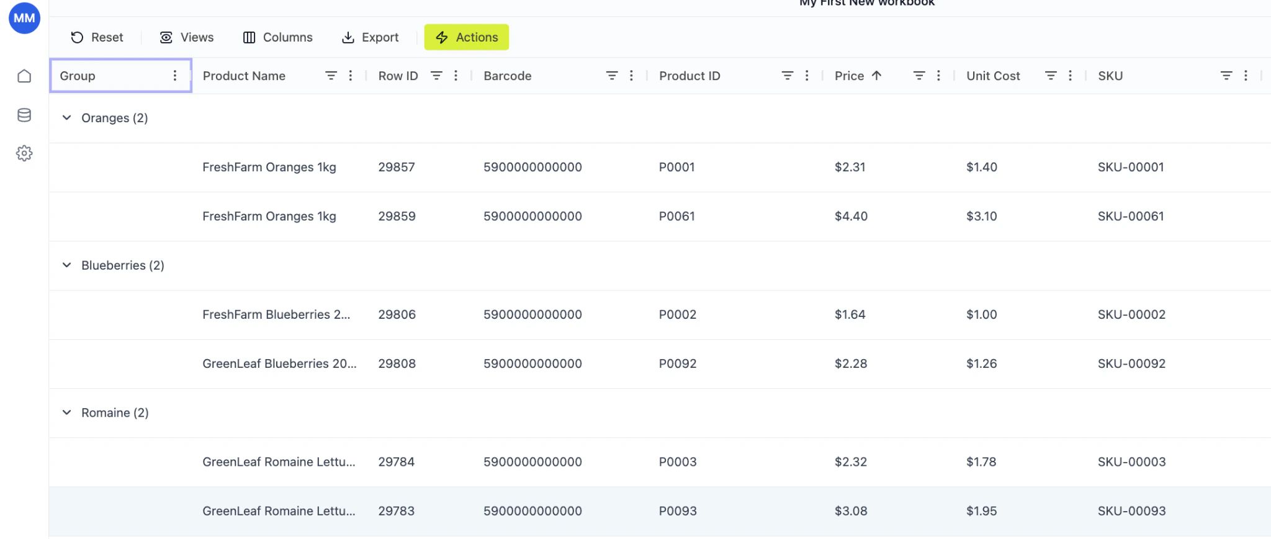
Task: Click the Product ID header label
Action: coord(689,76)
